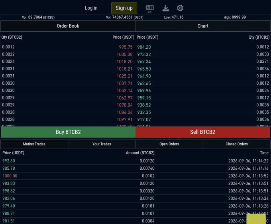Select ask price 1070.04
Image resolution: width=271 pixels, height=224 pixels.
pyautogui.click(x=125, y=105)
